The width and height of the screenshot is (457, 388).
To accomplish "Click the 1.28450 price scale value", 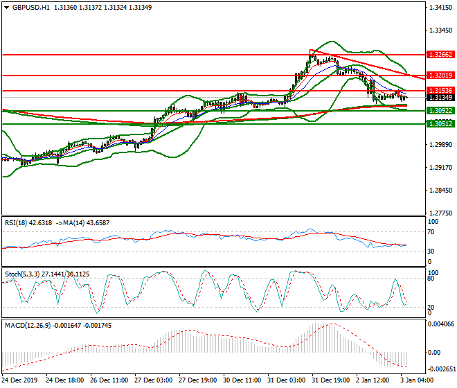I will click(441, 191).
